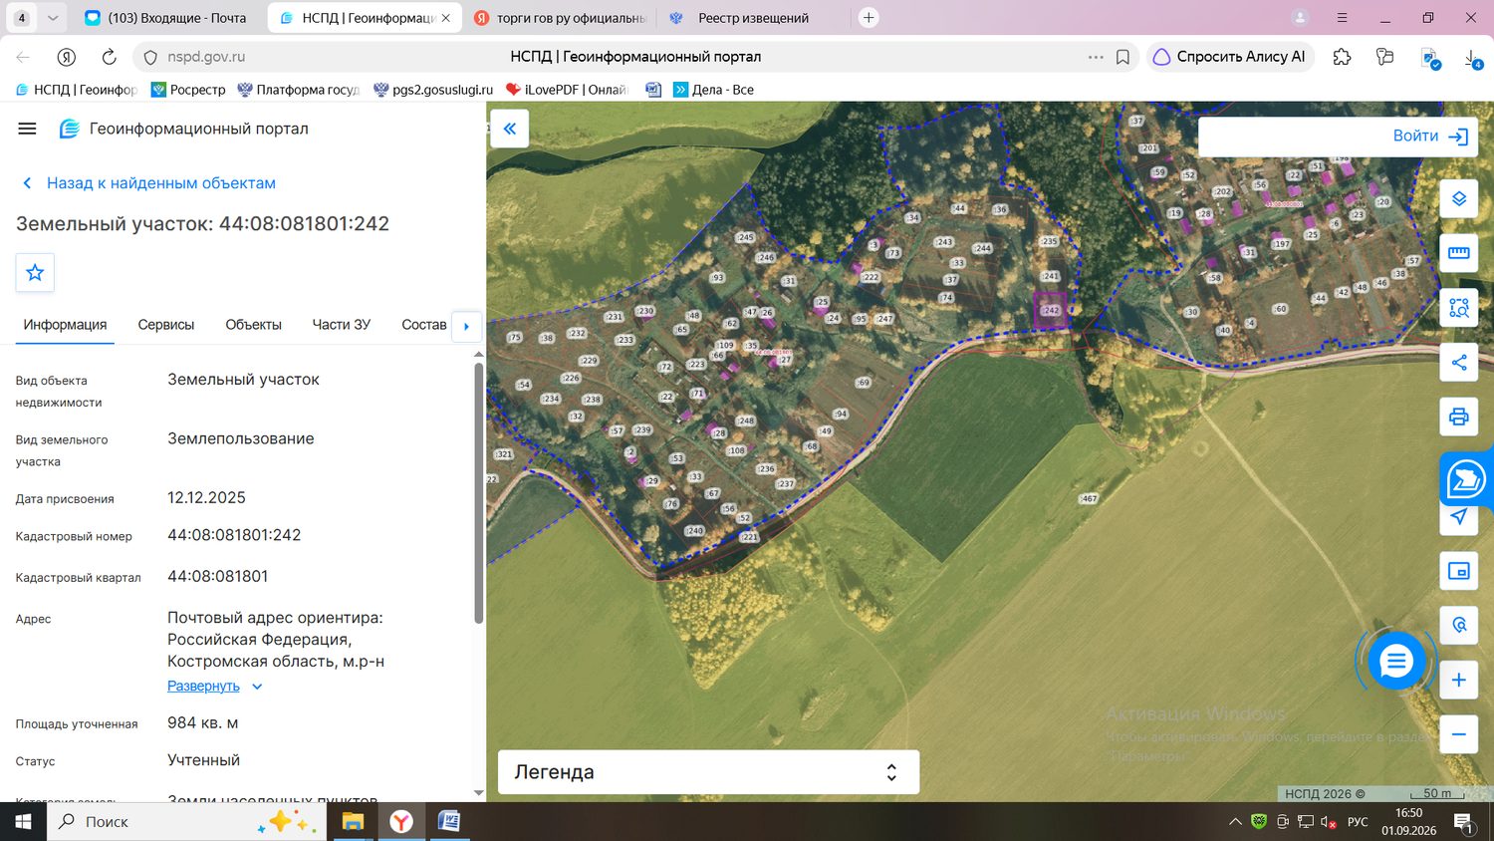Viewport: 1494px width, 841px height.
Task: Open the Части ЗУ tab
Action: coord(341,325)
